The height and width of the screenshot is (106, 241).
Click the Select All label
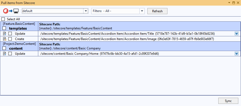13,19
